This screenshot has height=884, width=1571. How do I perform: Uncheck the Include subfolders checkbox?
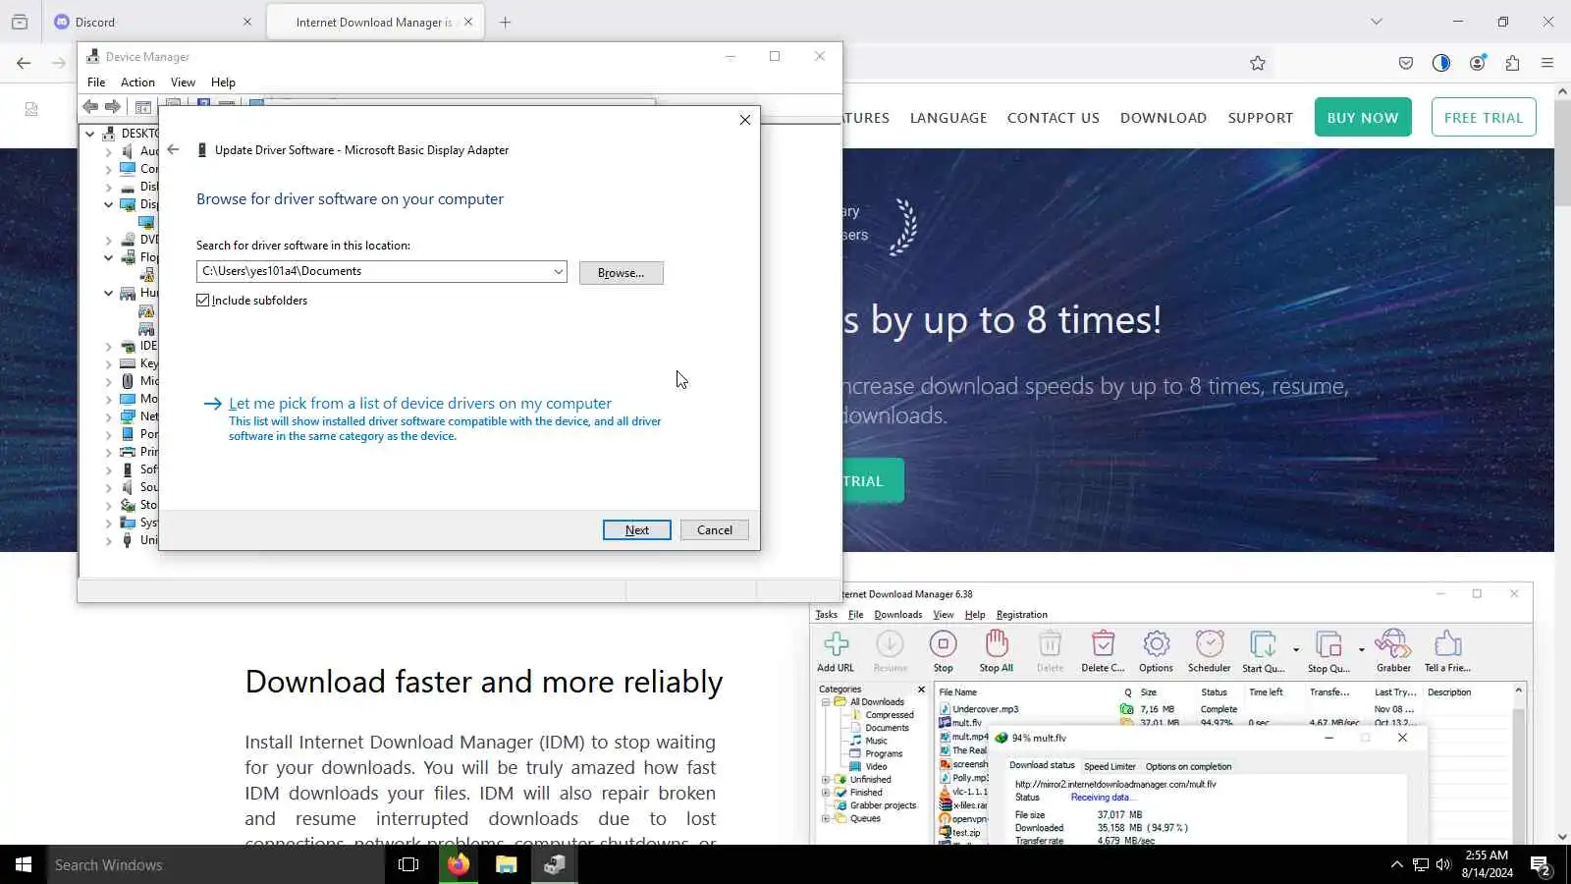click(x=203, y=301)
